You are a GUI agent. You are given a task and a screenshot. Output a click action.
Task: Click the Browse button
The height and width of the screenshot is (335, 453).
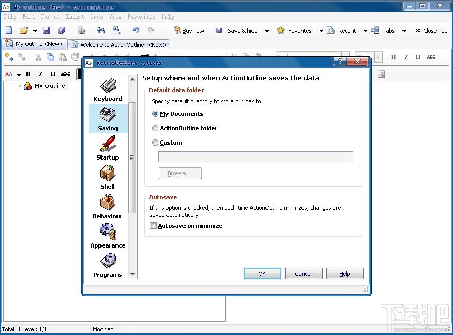[x=179, y=173]
